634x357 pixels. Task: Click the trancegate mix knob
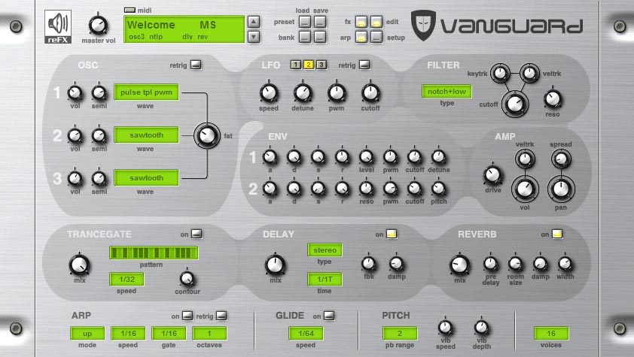click(x=79, y=265)
